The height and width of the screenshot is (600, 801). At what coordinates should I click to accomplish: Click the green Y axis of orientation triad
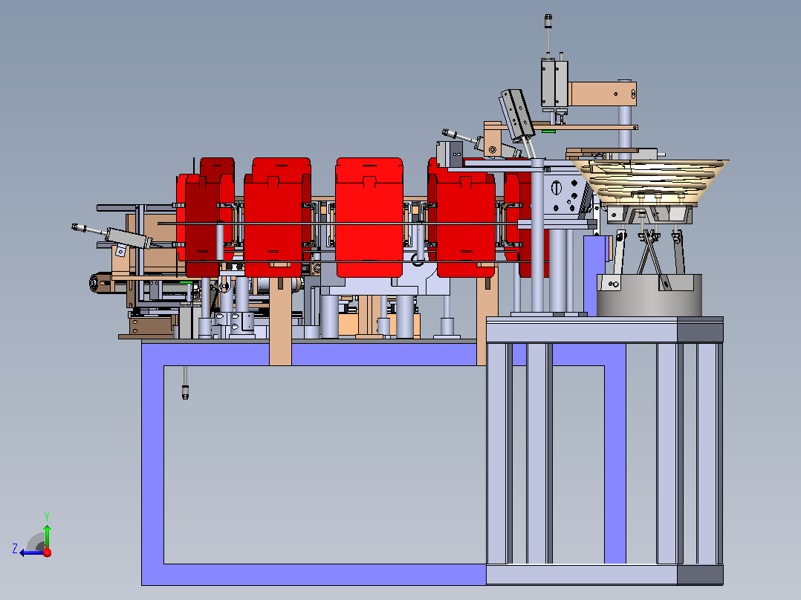pyautogui.click(x=47, y=535)
